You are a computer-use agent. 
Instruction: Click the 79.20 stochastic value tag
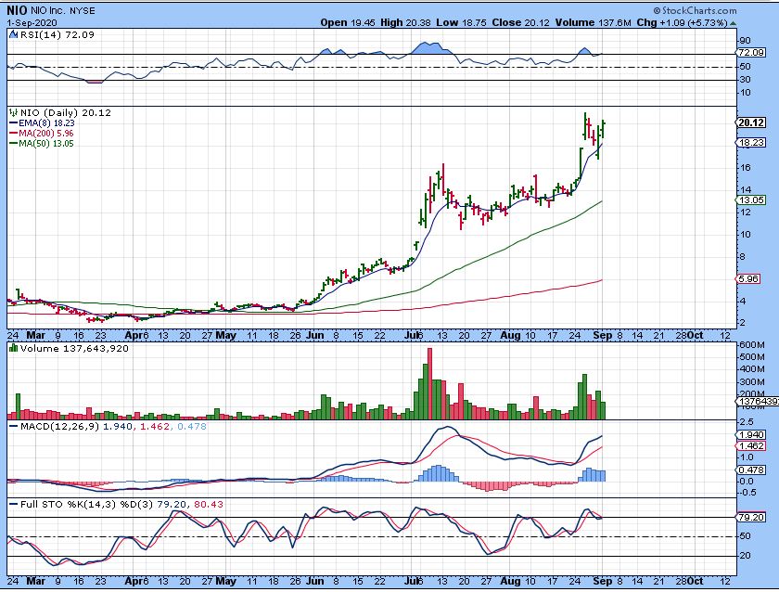(x=748, y=517)
